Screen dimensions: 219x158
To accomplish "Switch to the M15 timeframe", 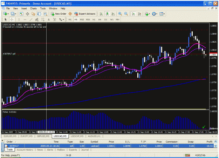I will tap(82, 20).
